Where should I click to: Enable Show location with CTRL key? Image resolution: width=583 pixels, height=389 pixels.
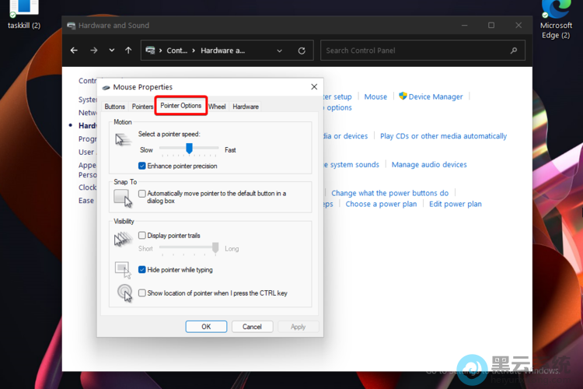tap(142, 293)
